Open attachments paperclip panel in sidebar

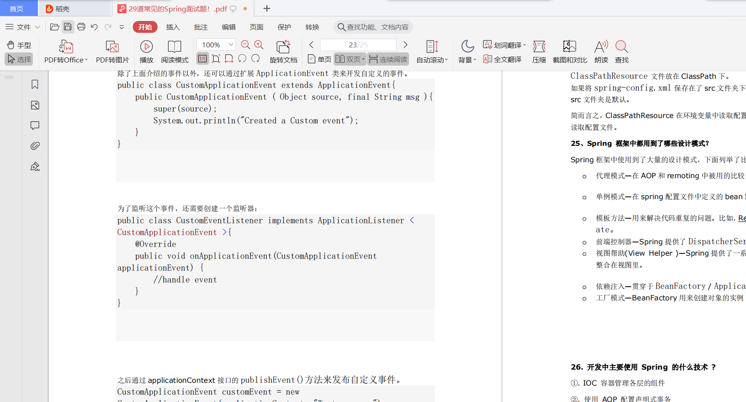[35, 146]
